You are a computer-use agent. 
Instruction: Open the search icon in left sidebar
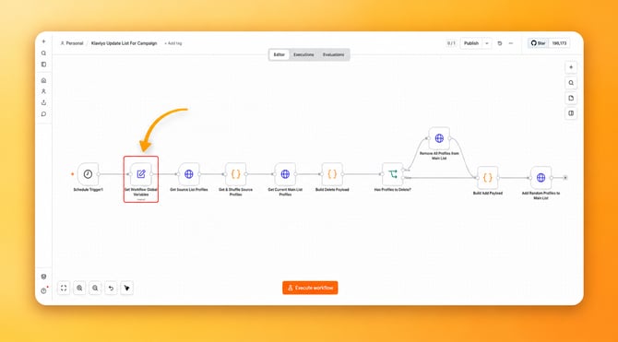(43, 53)
